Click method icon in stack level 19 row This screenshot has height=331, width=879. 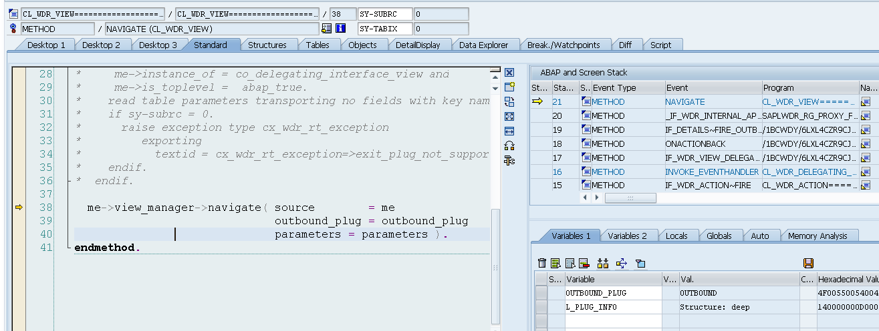coord(586,129)
